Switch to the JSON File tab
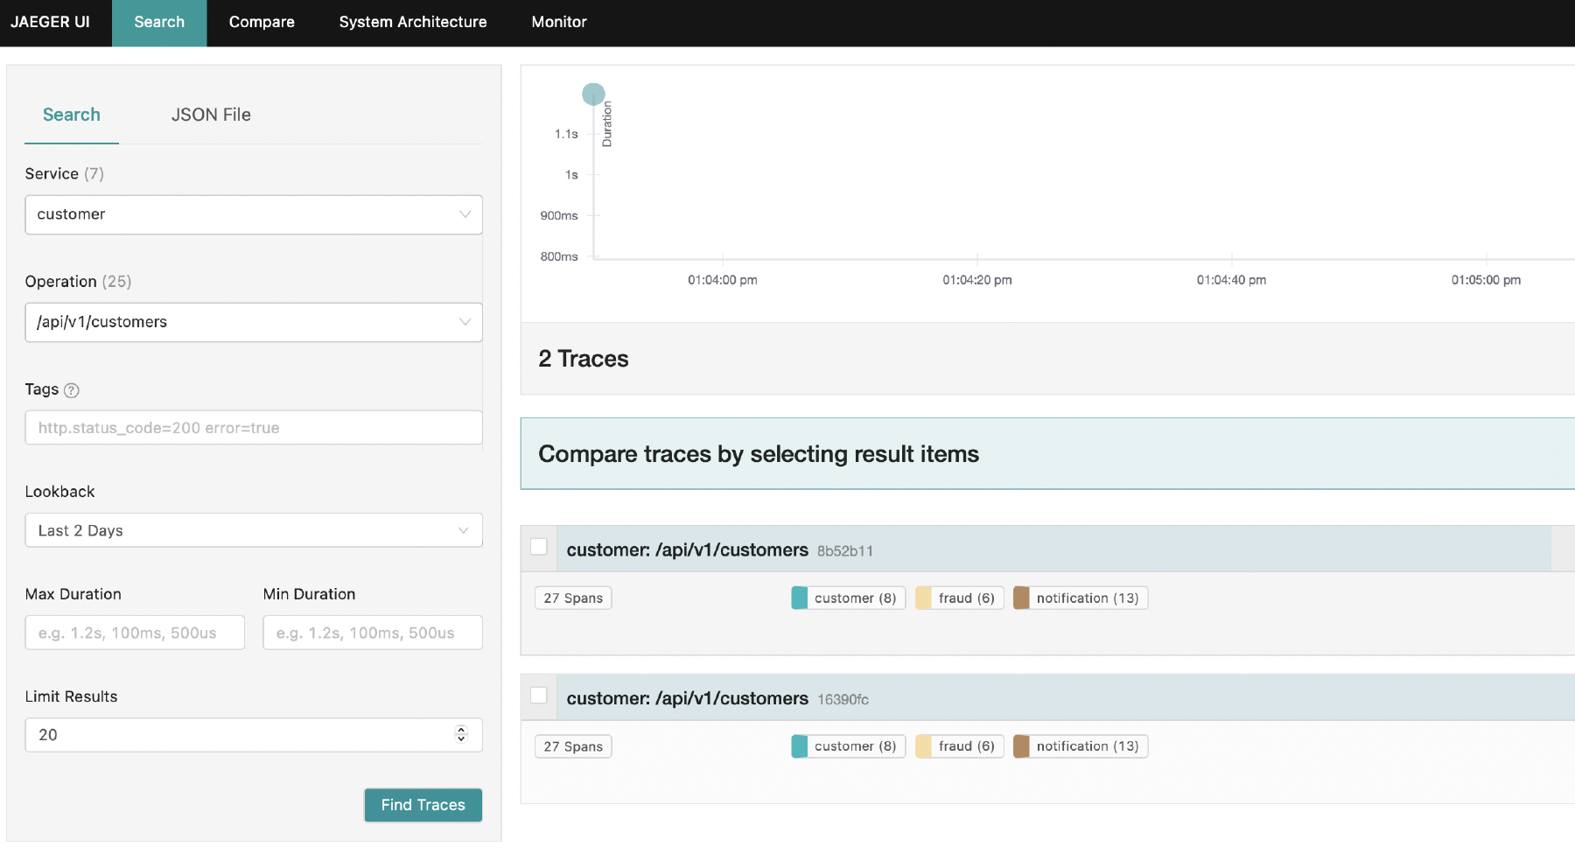The height and width of the screenshot is (868, 1575). click(x=211, y=115)
